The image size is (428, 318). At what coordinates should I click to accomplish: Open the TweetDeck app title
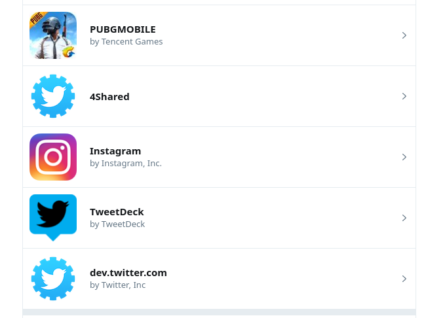coord(117,212)
